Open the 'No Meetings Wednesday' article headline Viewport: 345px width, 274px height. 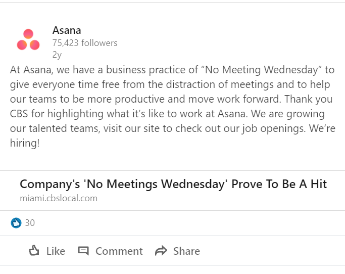click(x=173, y=184)
